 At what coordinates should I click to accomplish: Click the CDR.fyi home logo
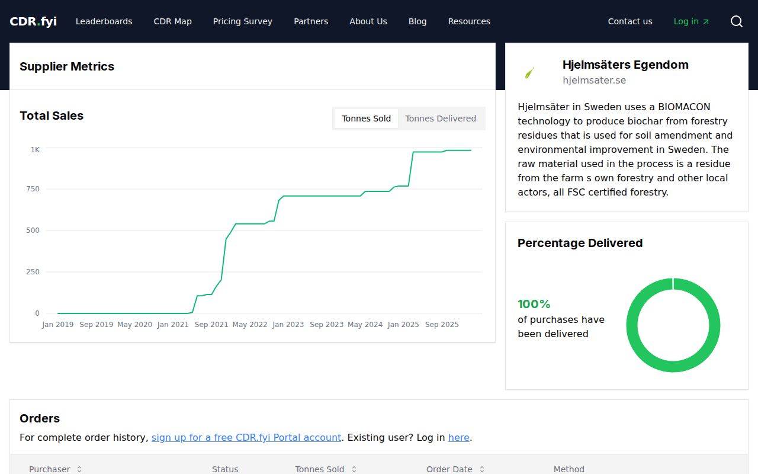[33, 21]
